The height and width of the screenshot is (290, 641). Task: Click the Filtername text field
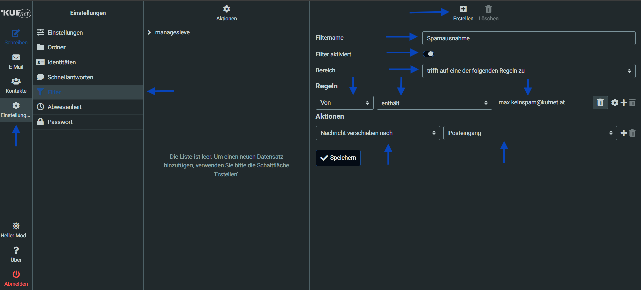(528, 38)
